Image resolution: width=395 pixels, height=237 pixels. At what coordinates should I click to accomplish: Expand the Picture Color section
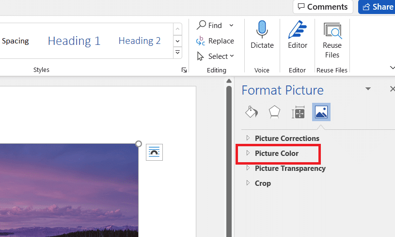click(277, 153)
